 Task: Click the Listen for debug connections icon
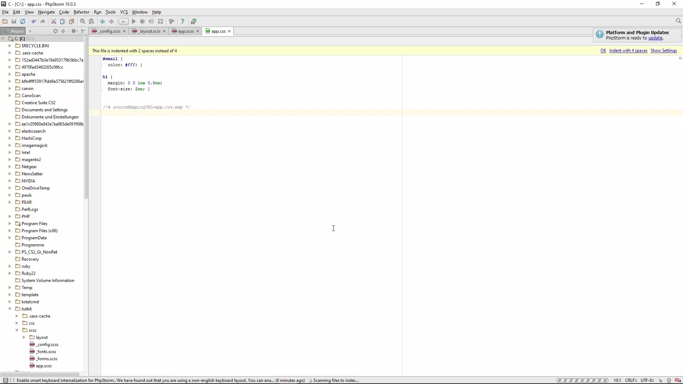point(160,21)
